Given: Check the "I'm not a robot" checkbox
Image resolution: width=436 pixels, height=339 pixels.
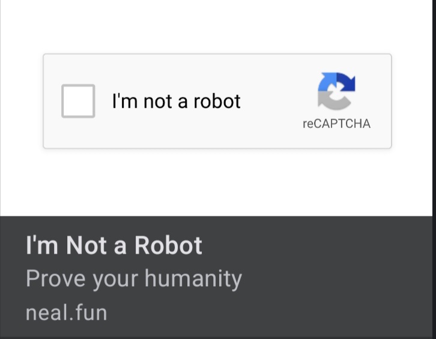Looking at the screenshot, I should point(78,101).
